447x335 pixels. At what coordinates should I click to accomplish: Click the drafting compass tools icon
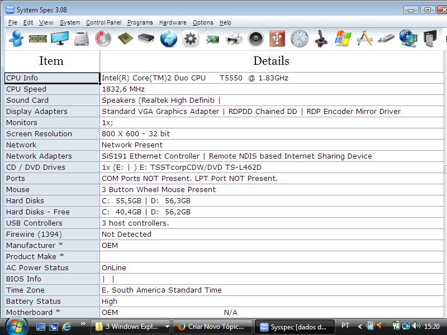point(365,38)
